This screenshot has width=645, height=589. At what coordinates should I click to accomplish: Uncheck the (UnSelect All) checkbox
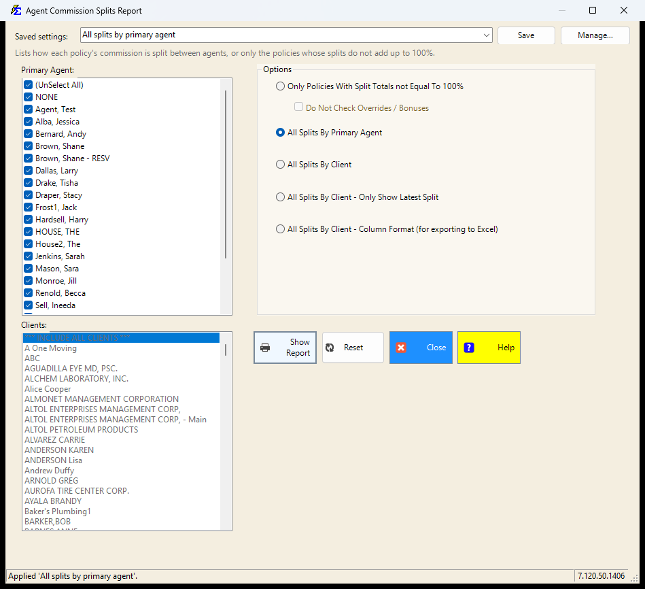tap(28, 85)
